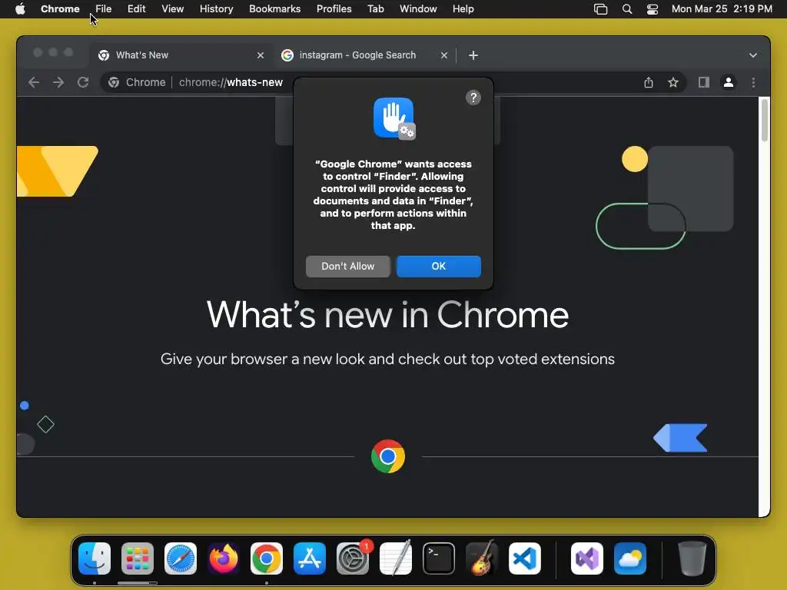Open the View menu

coord(173,9)
